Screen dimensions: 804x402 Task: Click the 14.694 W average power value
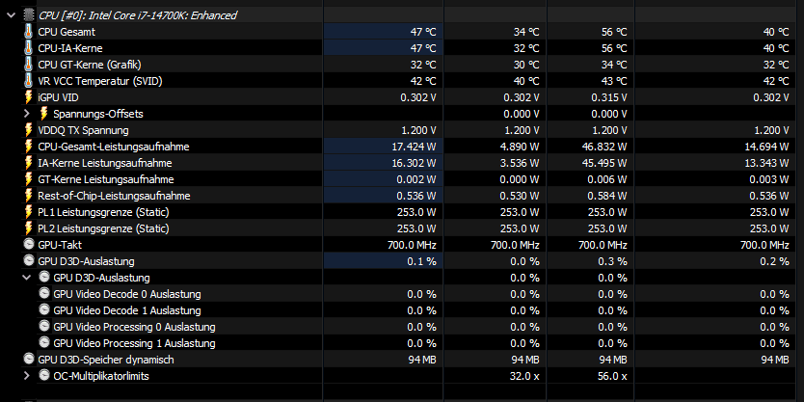point(767,147)
